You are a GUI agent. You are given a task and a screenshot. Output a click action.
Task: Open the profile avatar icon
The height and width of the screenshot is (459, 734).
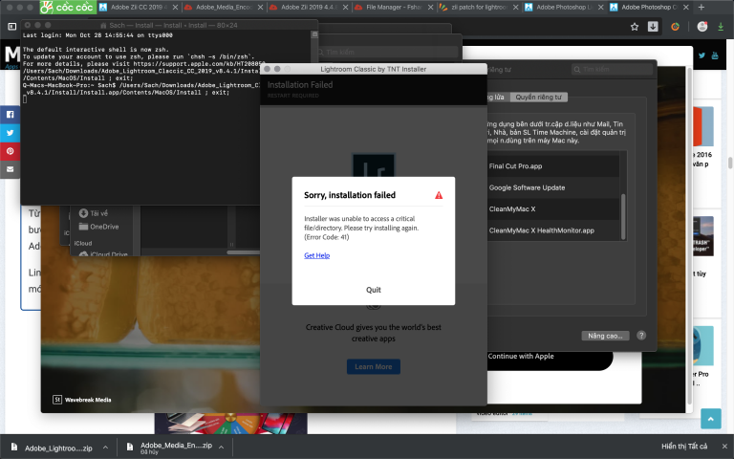click(x=702, y=27)
